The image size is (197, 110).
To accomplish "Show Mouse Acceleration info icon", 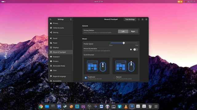I will click(131, 50).
